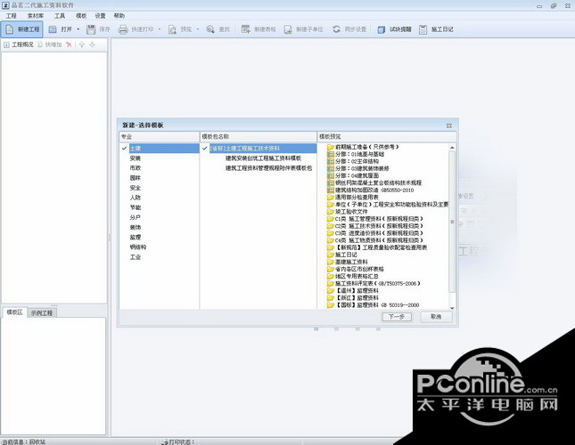
Task: Click the 新建子单位 toolbar button
Action: pos(304,29)
